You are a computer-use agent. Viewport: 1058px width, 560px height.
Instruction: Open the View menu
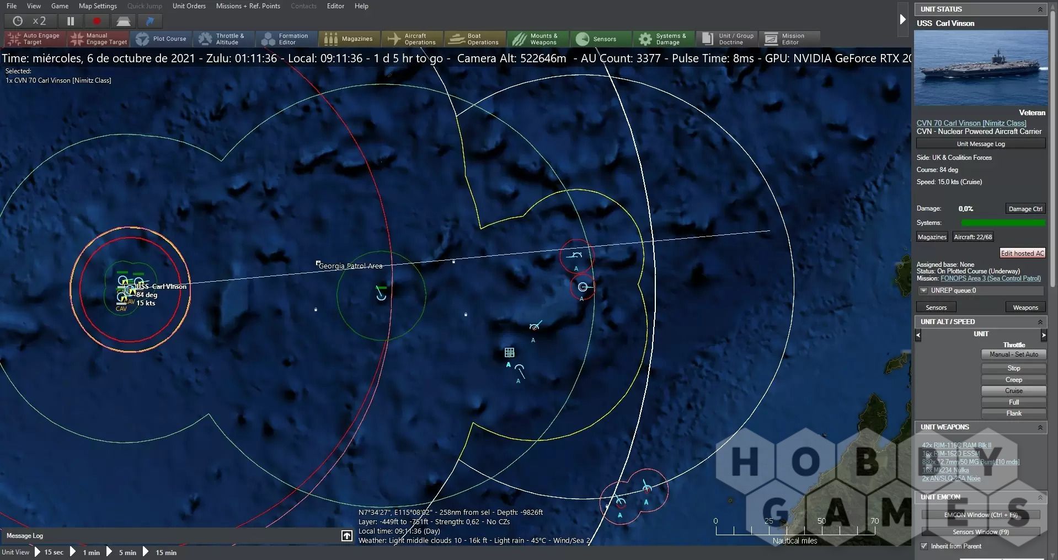coord(34,6)
